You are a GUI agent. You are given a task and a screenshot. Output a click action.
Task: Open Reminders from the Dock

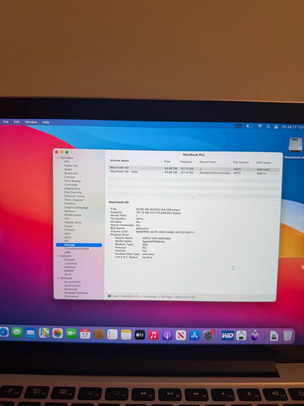coord(112,334)
